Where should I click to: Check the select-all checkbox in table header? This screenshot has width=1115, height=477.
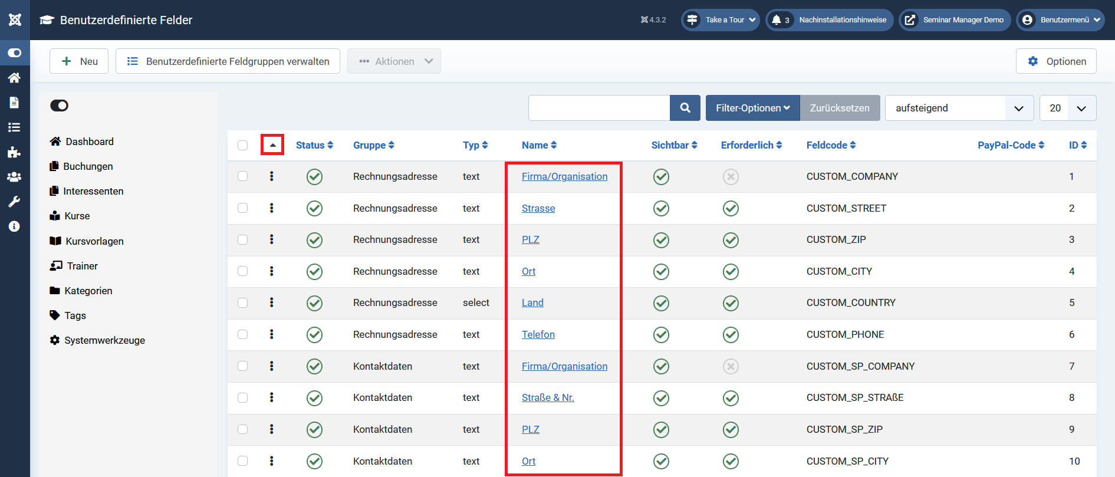243,145
